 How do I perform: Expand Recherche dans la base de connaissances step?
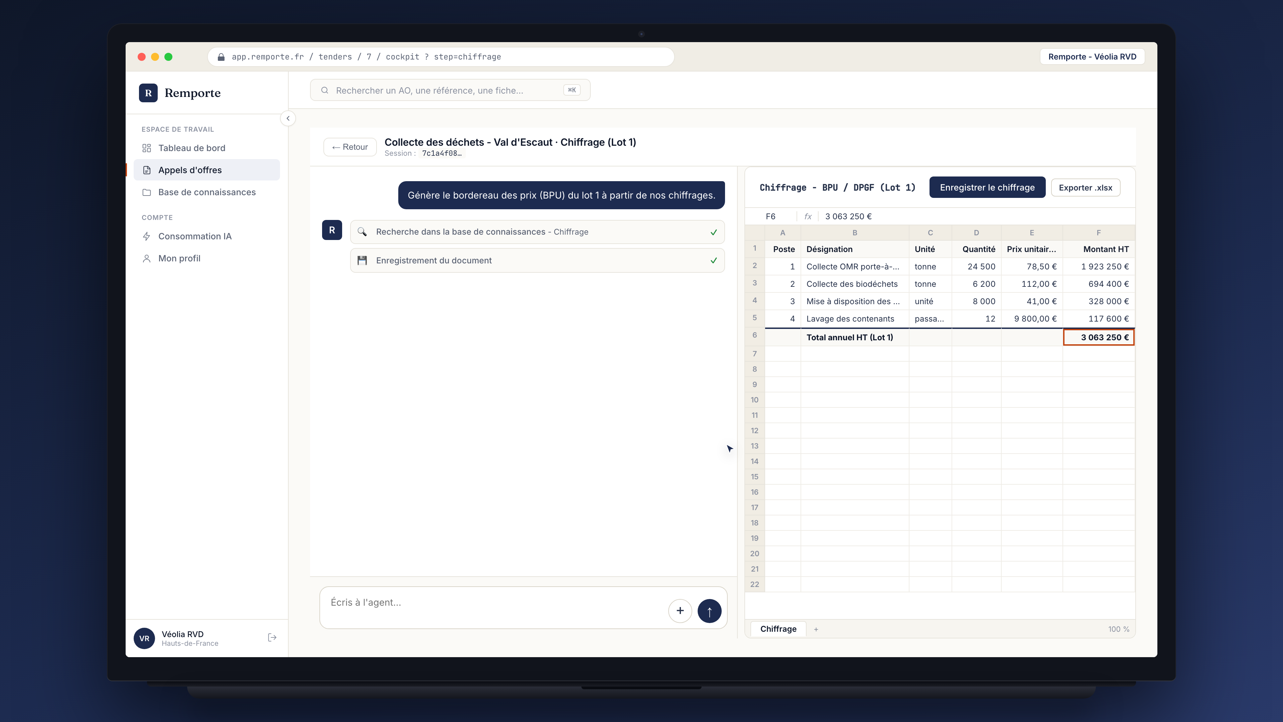pos(537,232)
